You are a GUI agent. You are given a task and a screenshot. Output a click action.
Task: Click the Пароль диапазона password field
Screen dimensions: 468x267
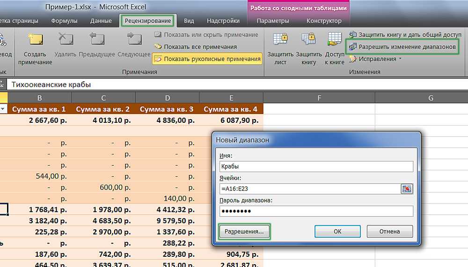(x=316, y=211)
